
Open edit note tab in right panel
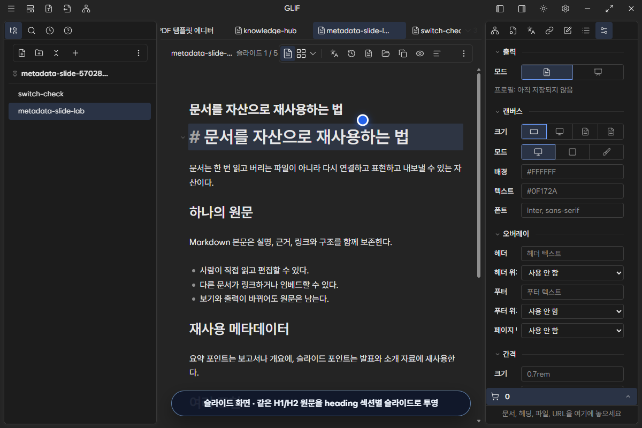point(568,30)
